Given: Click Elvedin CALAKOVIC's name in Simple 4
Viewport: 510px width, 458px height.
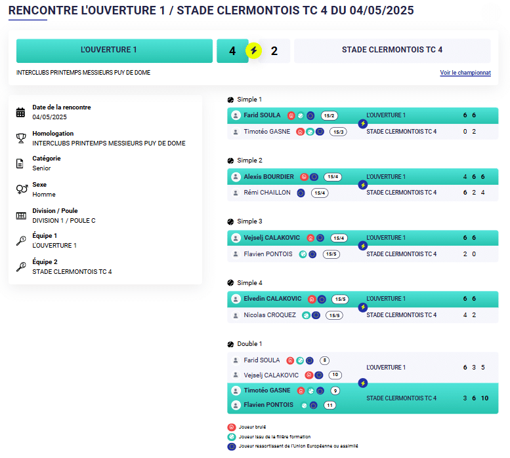Looking at the screenshot, I should point(272,299).
